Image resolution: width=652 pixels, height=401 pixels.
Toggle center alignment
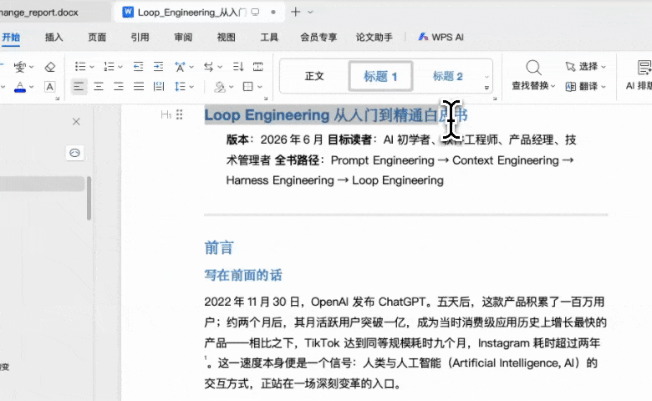click(99, 86)
